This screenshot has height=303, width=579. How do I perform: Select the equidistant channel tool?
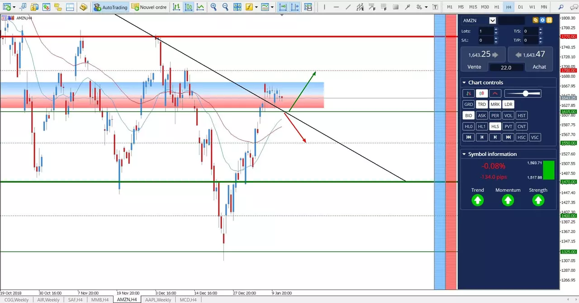[360, 7]
